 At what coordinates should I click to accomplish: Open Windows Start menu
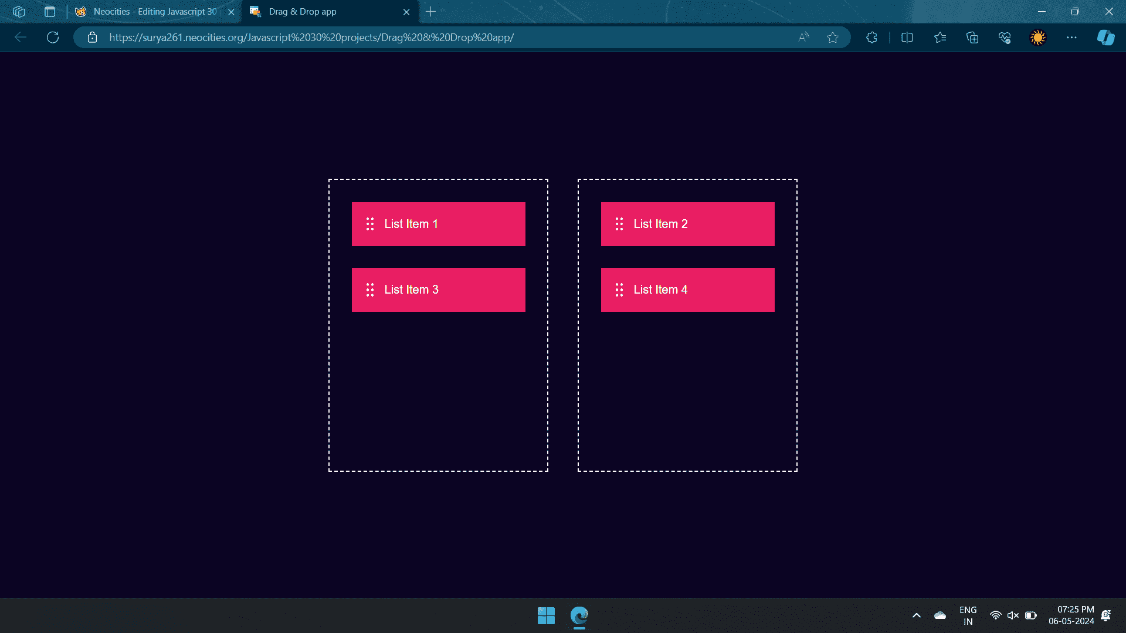[x=546, y=615]
